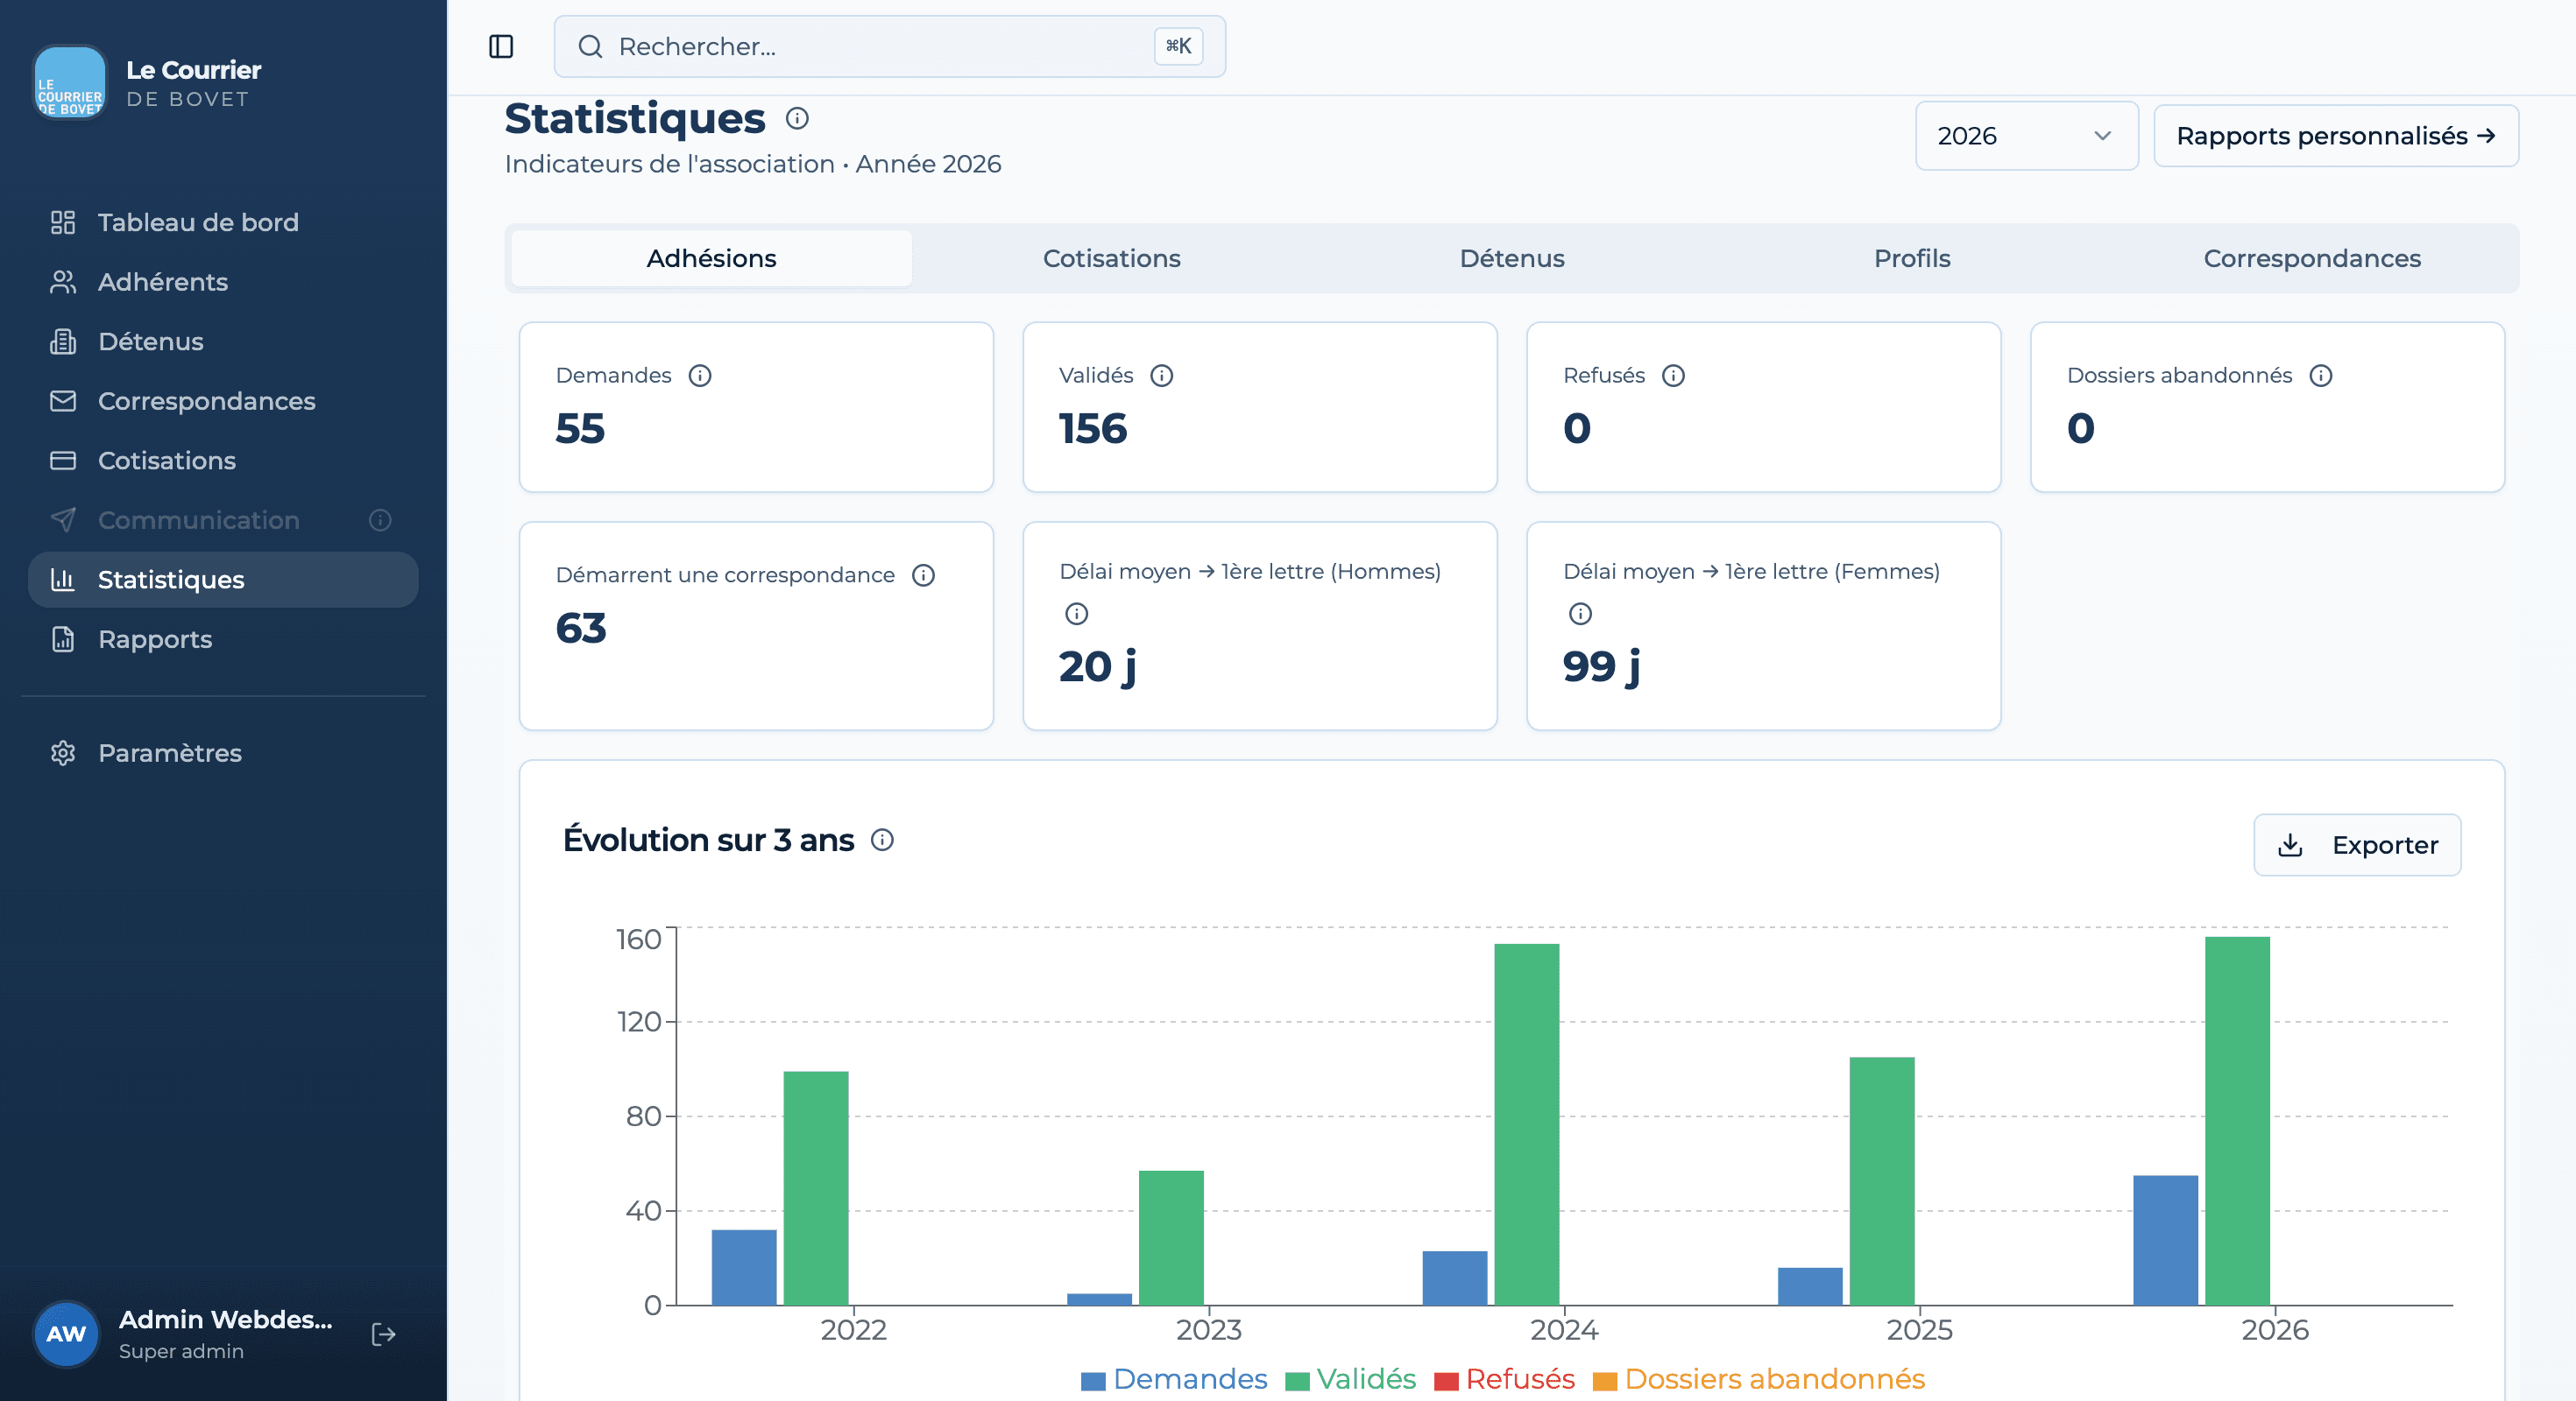Click the search magnifier icon
2576x1401 pixels.
point(590,46)
